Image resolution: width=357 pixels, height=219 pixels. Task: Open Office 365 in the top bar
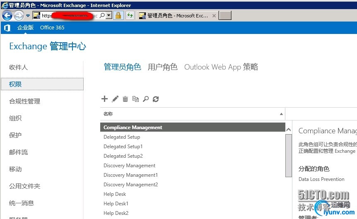[x=52, y=28]
